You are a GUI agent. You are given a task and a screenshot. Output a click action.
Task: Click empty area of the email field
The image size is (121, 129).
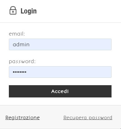71,44
